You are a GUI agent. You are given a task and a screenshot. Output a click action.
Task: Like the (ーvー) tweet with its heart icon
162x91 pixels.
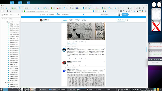point(80,65)
